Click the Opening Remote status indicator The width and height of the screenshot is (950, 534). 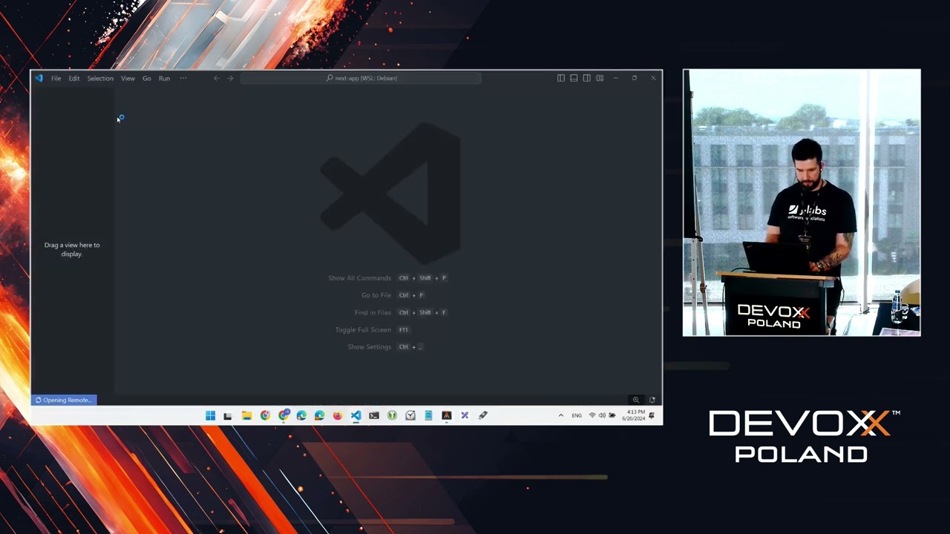tap(64, 400)
